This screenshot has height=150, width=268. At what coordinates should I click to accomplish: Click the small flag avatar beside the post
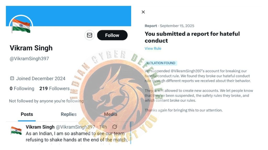(16, 130)
